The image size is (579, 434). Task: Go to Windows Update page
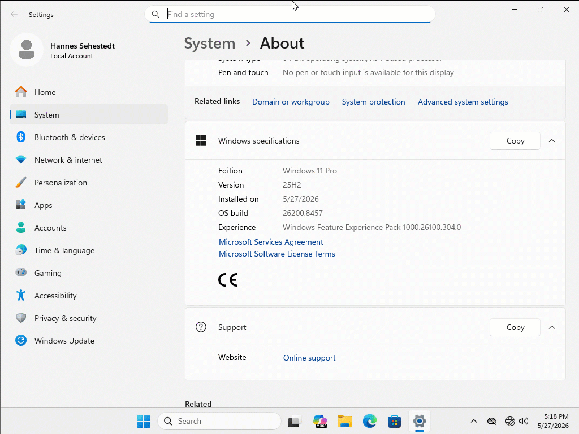coord(89,341)
